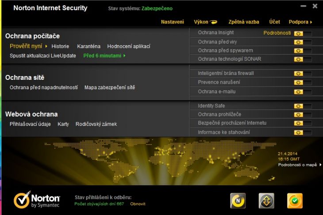323x215 pixels.
Task: Toggle Ochrana před spywarem switch
Action: pos(303,51)
